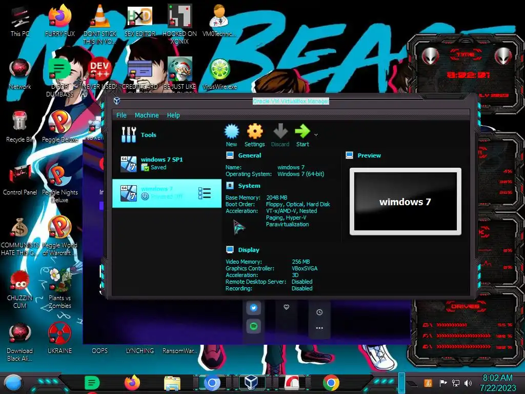525x394 pixels.
Task: Open the Download Black Ali desktop icon
Action: pyautogui.click(x=19, y=342)
